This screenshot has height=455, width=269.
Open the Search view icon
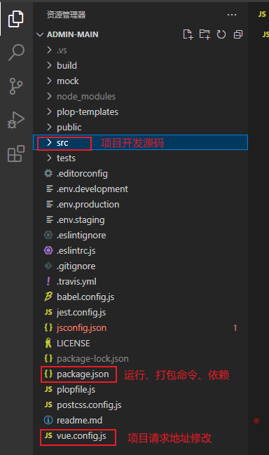tap(16, 53)
